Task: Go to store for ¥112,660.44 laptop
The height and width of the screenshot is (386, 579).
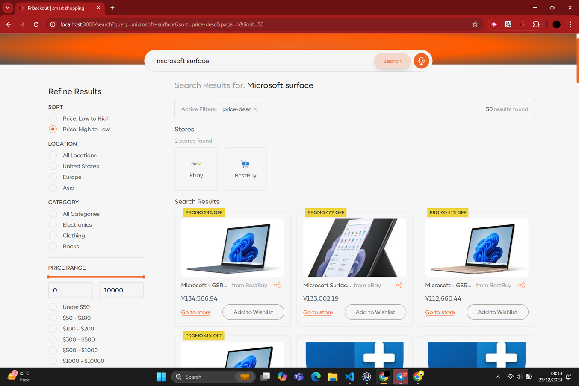Action: coord(440,312)
